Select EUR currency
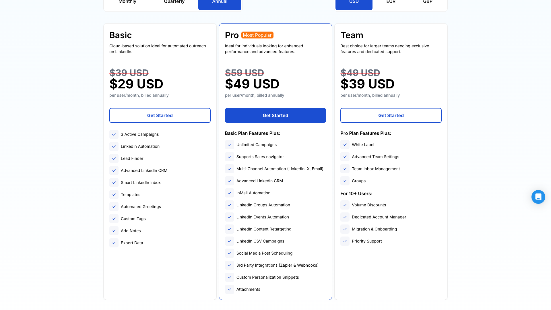The image size is (551, 310). [391, 3]
